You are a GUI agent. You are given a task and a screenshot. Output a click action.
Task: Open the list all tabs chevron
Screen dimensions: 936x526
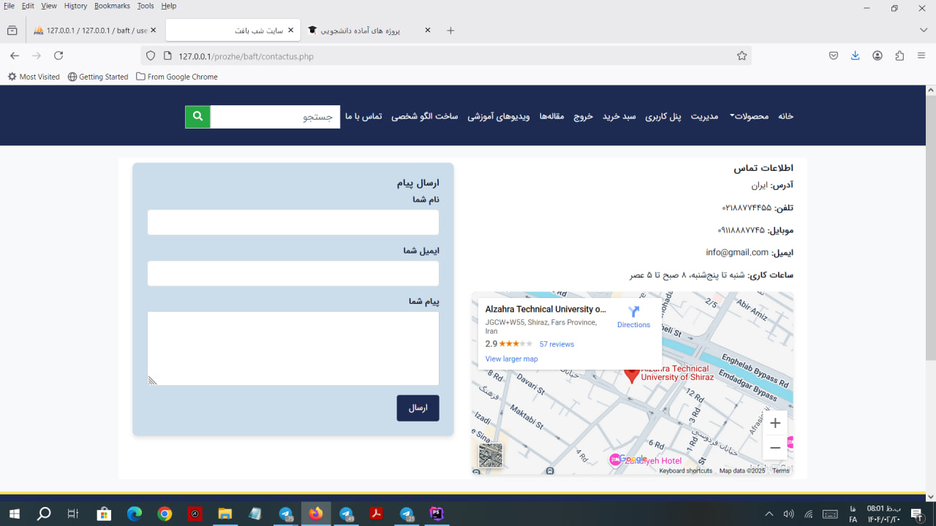pos(924,30)
